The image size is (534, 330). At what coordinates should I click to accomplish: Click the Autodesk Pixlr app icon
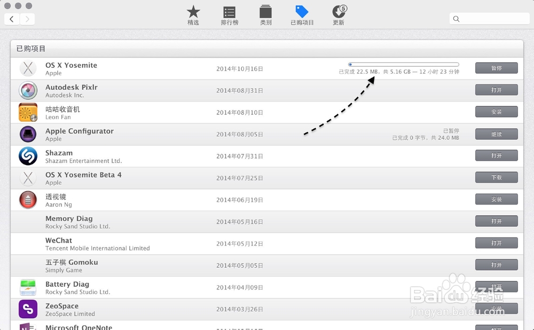tap(28, 90)
